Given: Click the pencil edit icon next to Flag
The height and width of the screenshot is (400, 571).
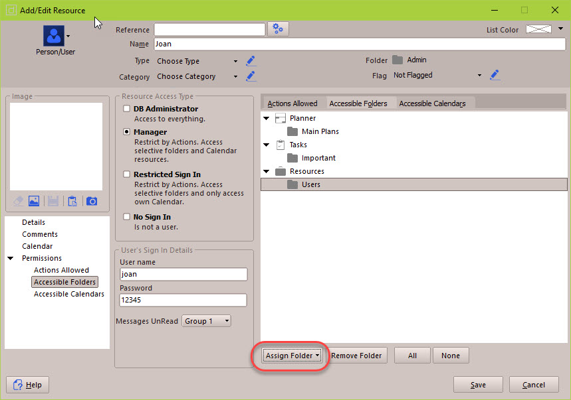Looking at the screenshot, I should click(495, 75).
